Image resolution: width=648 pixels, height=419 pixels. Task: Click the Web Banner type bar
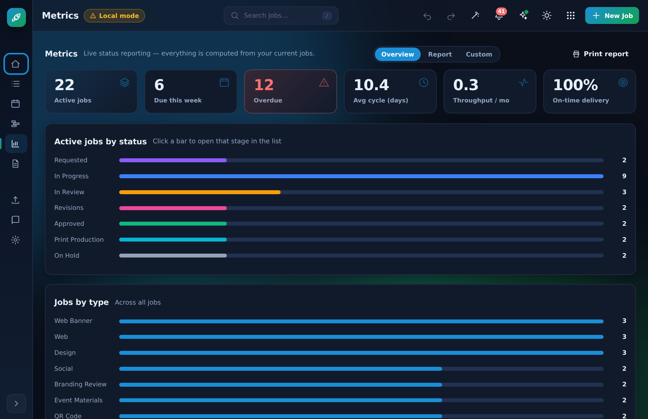click(361, 321)
